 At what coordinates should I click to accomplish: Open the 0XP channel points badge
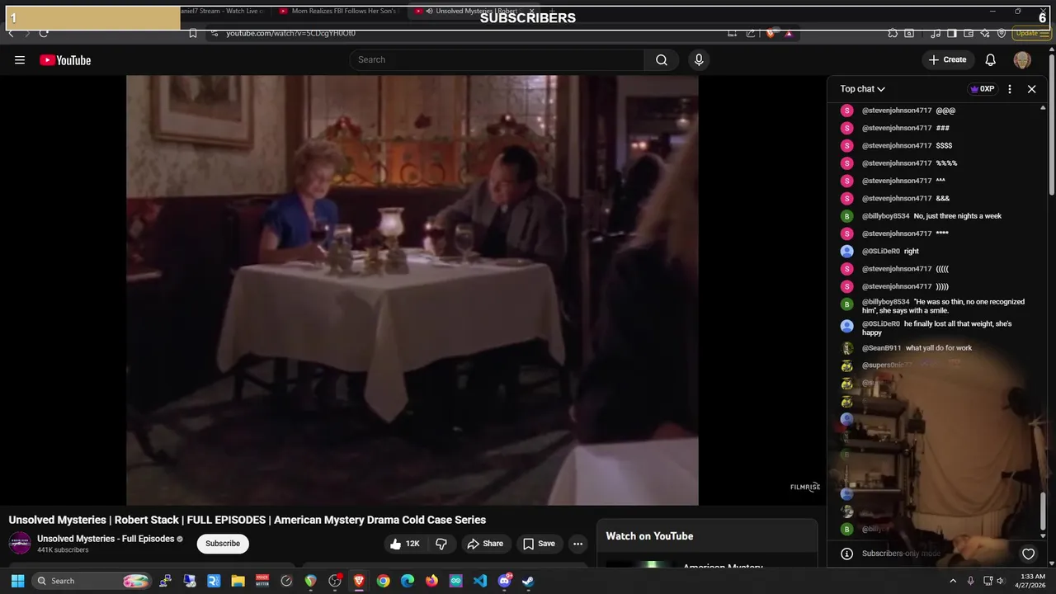coord(982,89)
